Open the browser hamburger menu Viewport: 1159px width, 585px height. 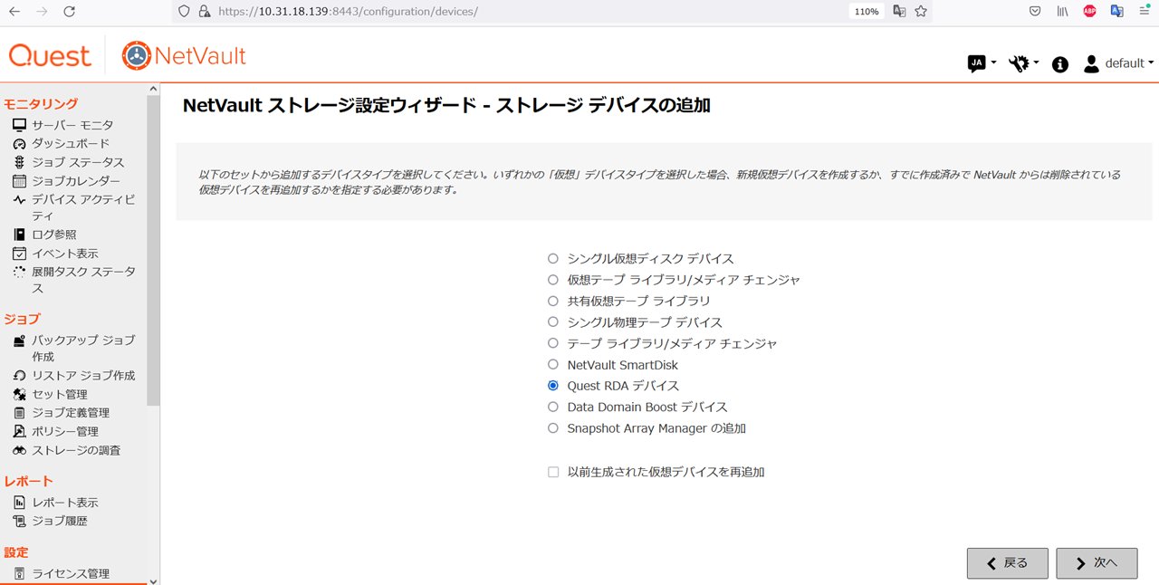[x=1144, y=12]
